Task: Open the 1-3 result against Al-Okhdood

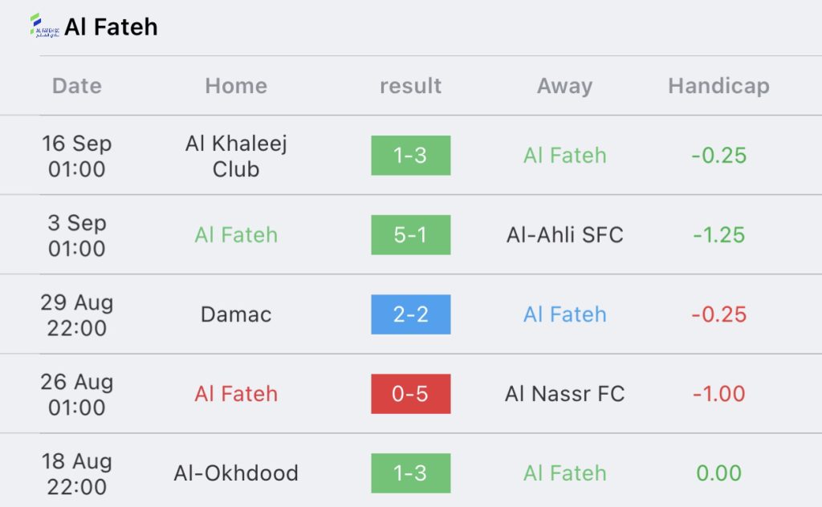Action: (410, 473)
